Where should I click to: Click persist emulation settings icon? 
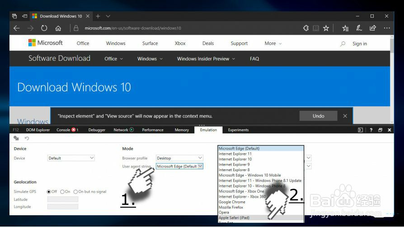click(16, 138)
